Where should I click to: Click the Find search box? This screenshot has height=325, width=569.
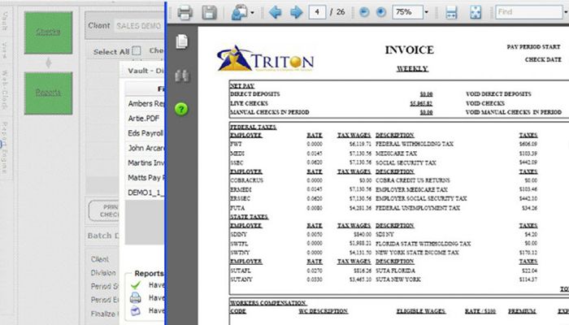point(529,12)
